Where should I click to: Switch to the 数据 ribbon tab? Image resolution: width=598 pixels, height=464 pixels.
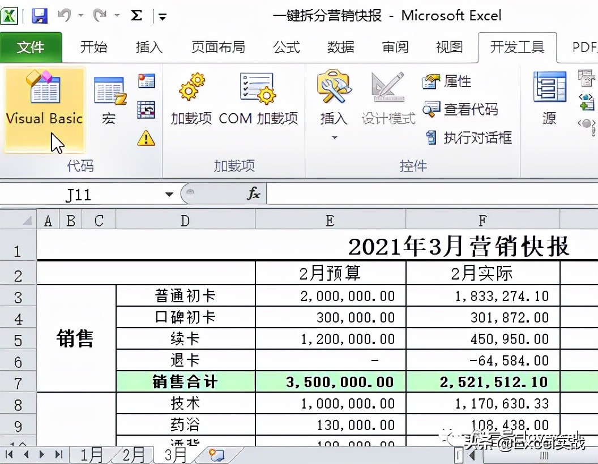coord(340,48)
